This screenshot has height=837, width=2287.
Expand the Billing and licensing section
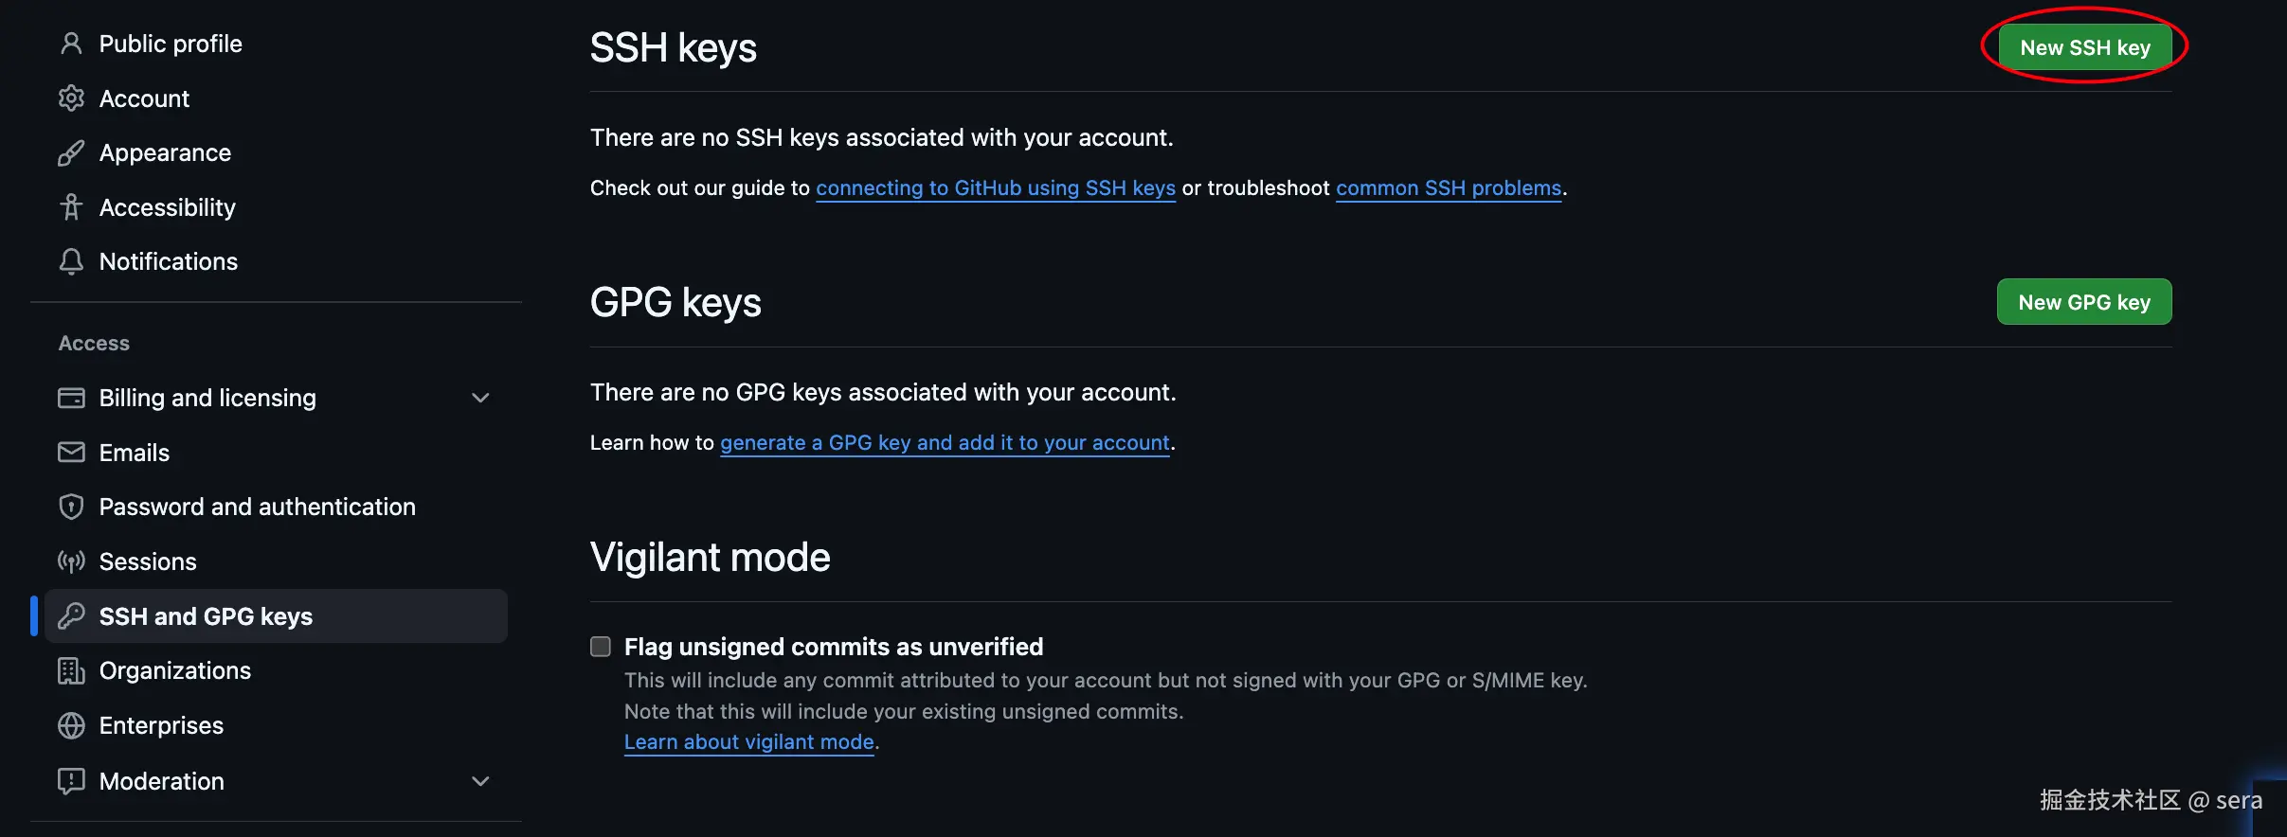pyautogui.click(x=480, y=398)
